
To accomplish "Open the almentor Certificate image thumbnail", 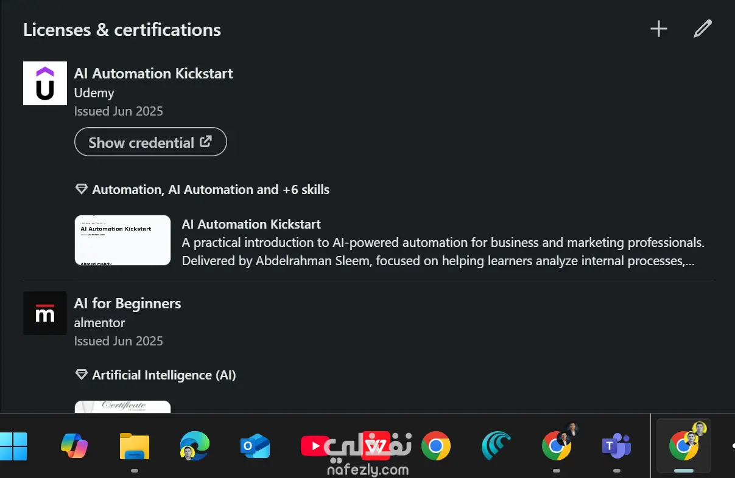I will click(x=122, y=406).
